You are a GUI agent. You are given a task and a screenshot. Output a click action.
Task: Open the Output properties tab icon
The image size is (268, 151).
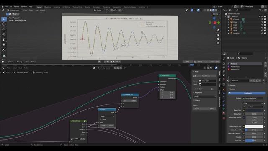click(x=224, y=68)
